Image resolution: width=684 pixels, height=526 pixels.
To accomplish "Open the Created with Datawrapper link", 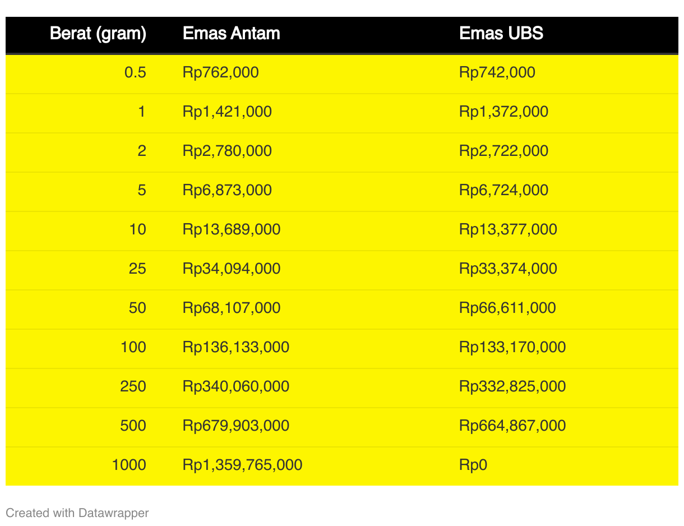I will click(77, 513).
